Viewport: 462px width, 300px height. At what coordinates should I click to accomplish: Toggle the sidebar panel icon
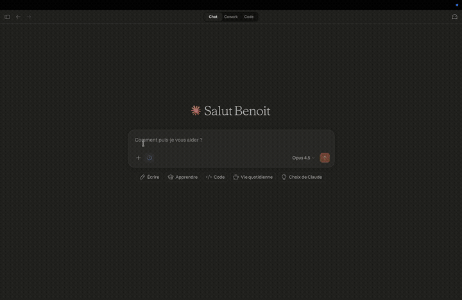7,17
